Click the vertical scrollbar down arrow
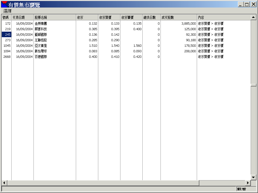This screenshot has height=193, width=258. click(253, 177)
